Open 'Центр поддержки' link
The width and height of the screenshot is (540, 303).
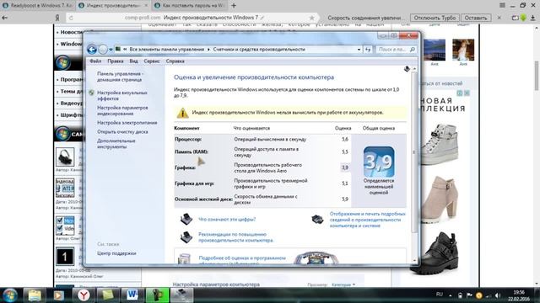[116, 253]
